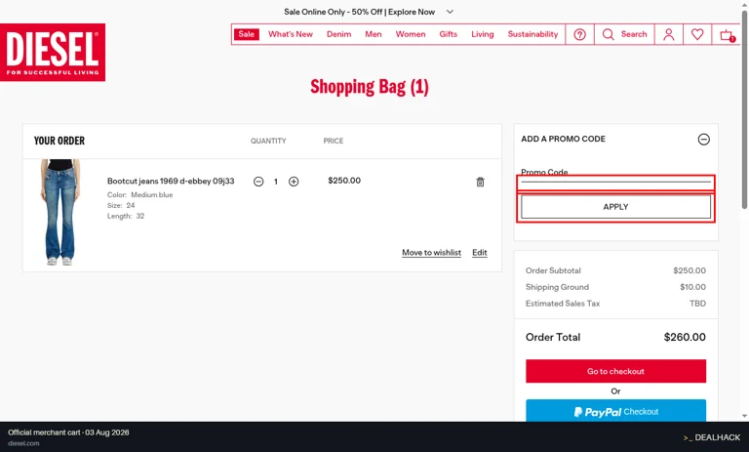Open the wishlist heart icon
Viewport: 749px width, 452px height.
[697, 34]
